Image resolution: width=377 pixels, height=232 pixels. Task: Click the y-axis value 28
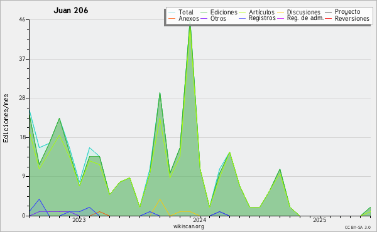(x=22, y=98)
